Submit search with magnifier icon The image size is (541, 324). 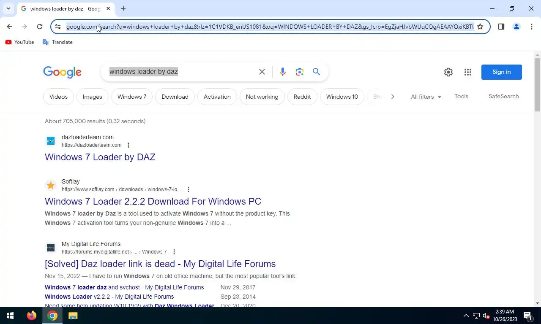click(317, 72)
